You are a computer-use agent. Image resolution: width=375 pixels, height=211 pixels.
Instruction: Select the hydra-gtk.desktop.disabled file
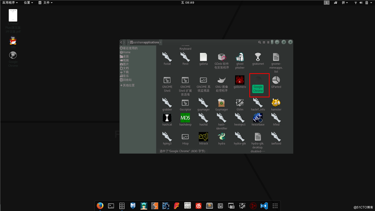click(x=258, y=137)
